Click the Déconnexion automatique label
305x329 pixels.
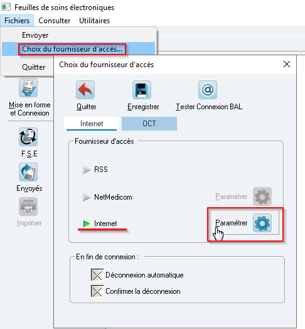[x=144, y=275]
